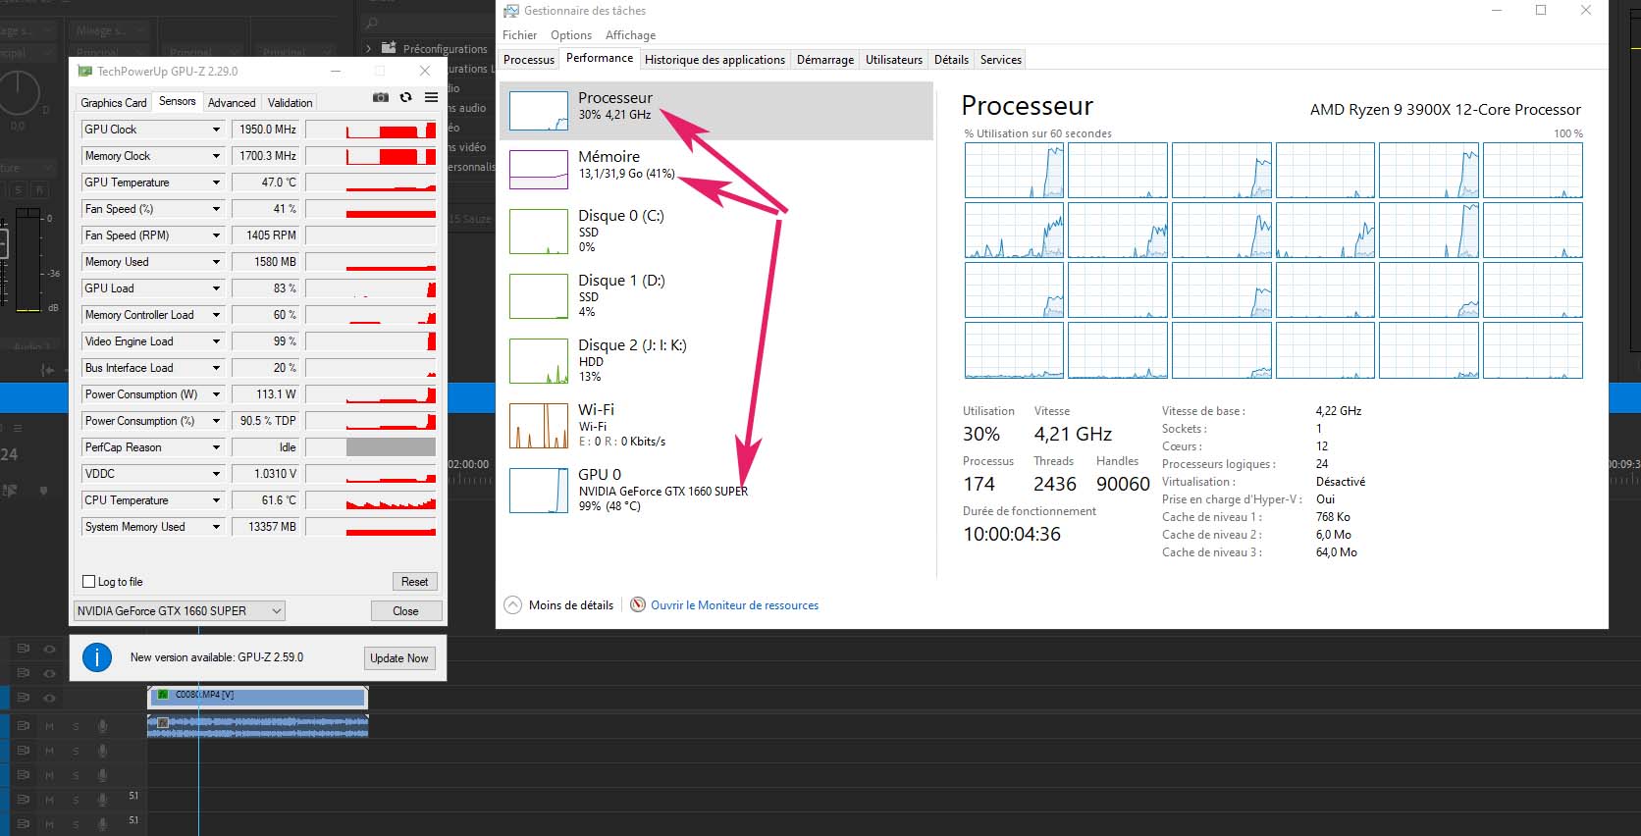This screenshot has height=836, width=1641.
Task: Click the GPU-Z refresh icon
Action: 405,97
